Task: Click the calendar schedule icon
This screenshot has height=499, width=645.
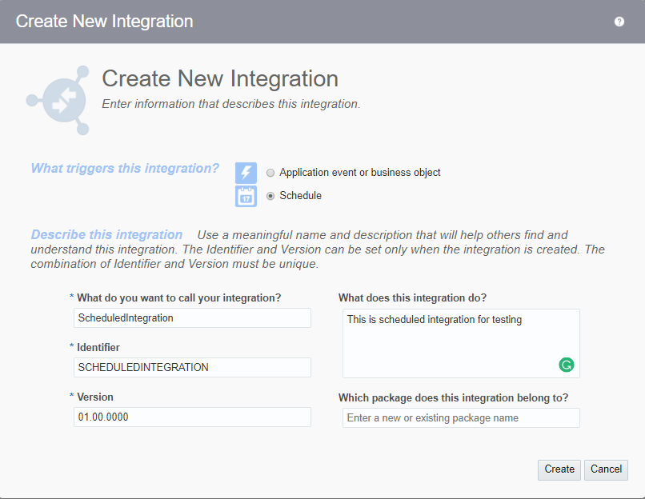Action: [x=246, y=196]
